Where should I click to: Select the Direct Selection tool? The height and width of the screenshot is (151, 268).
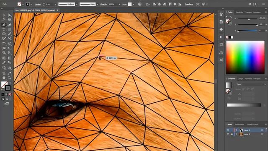pyautogui.click(x=10, y=15)
